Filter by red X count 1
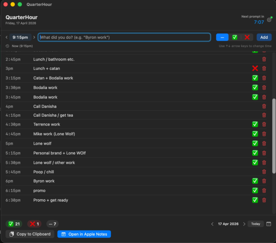 point(34,224)
